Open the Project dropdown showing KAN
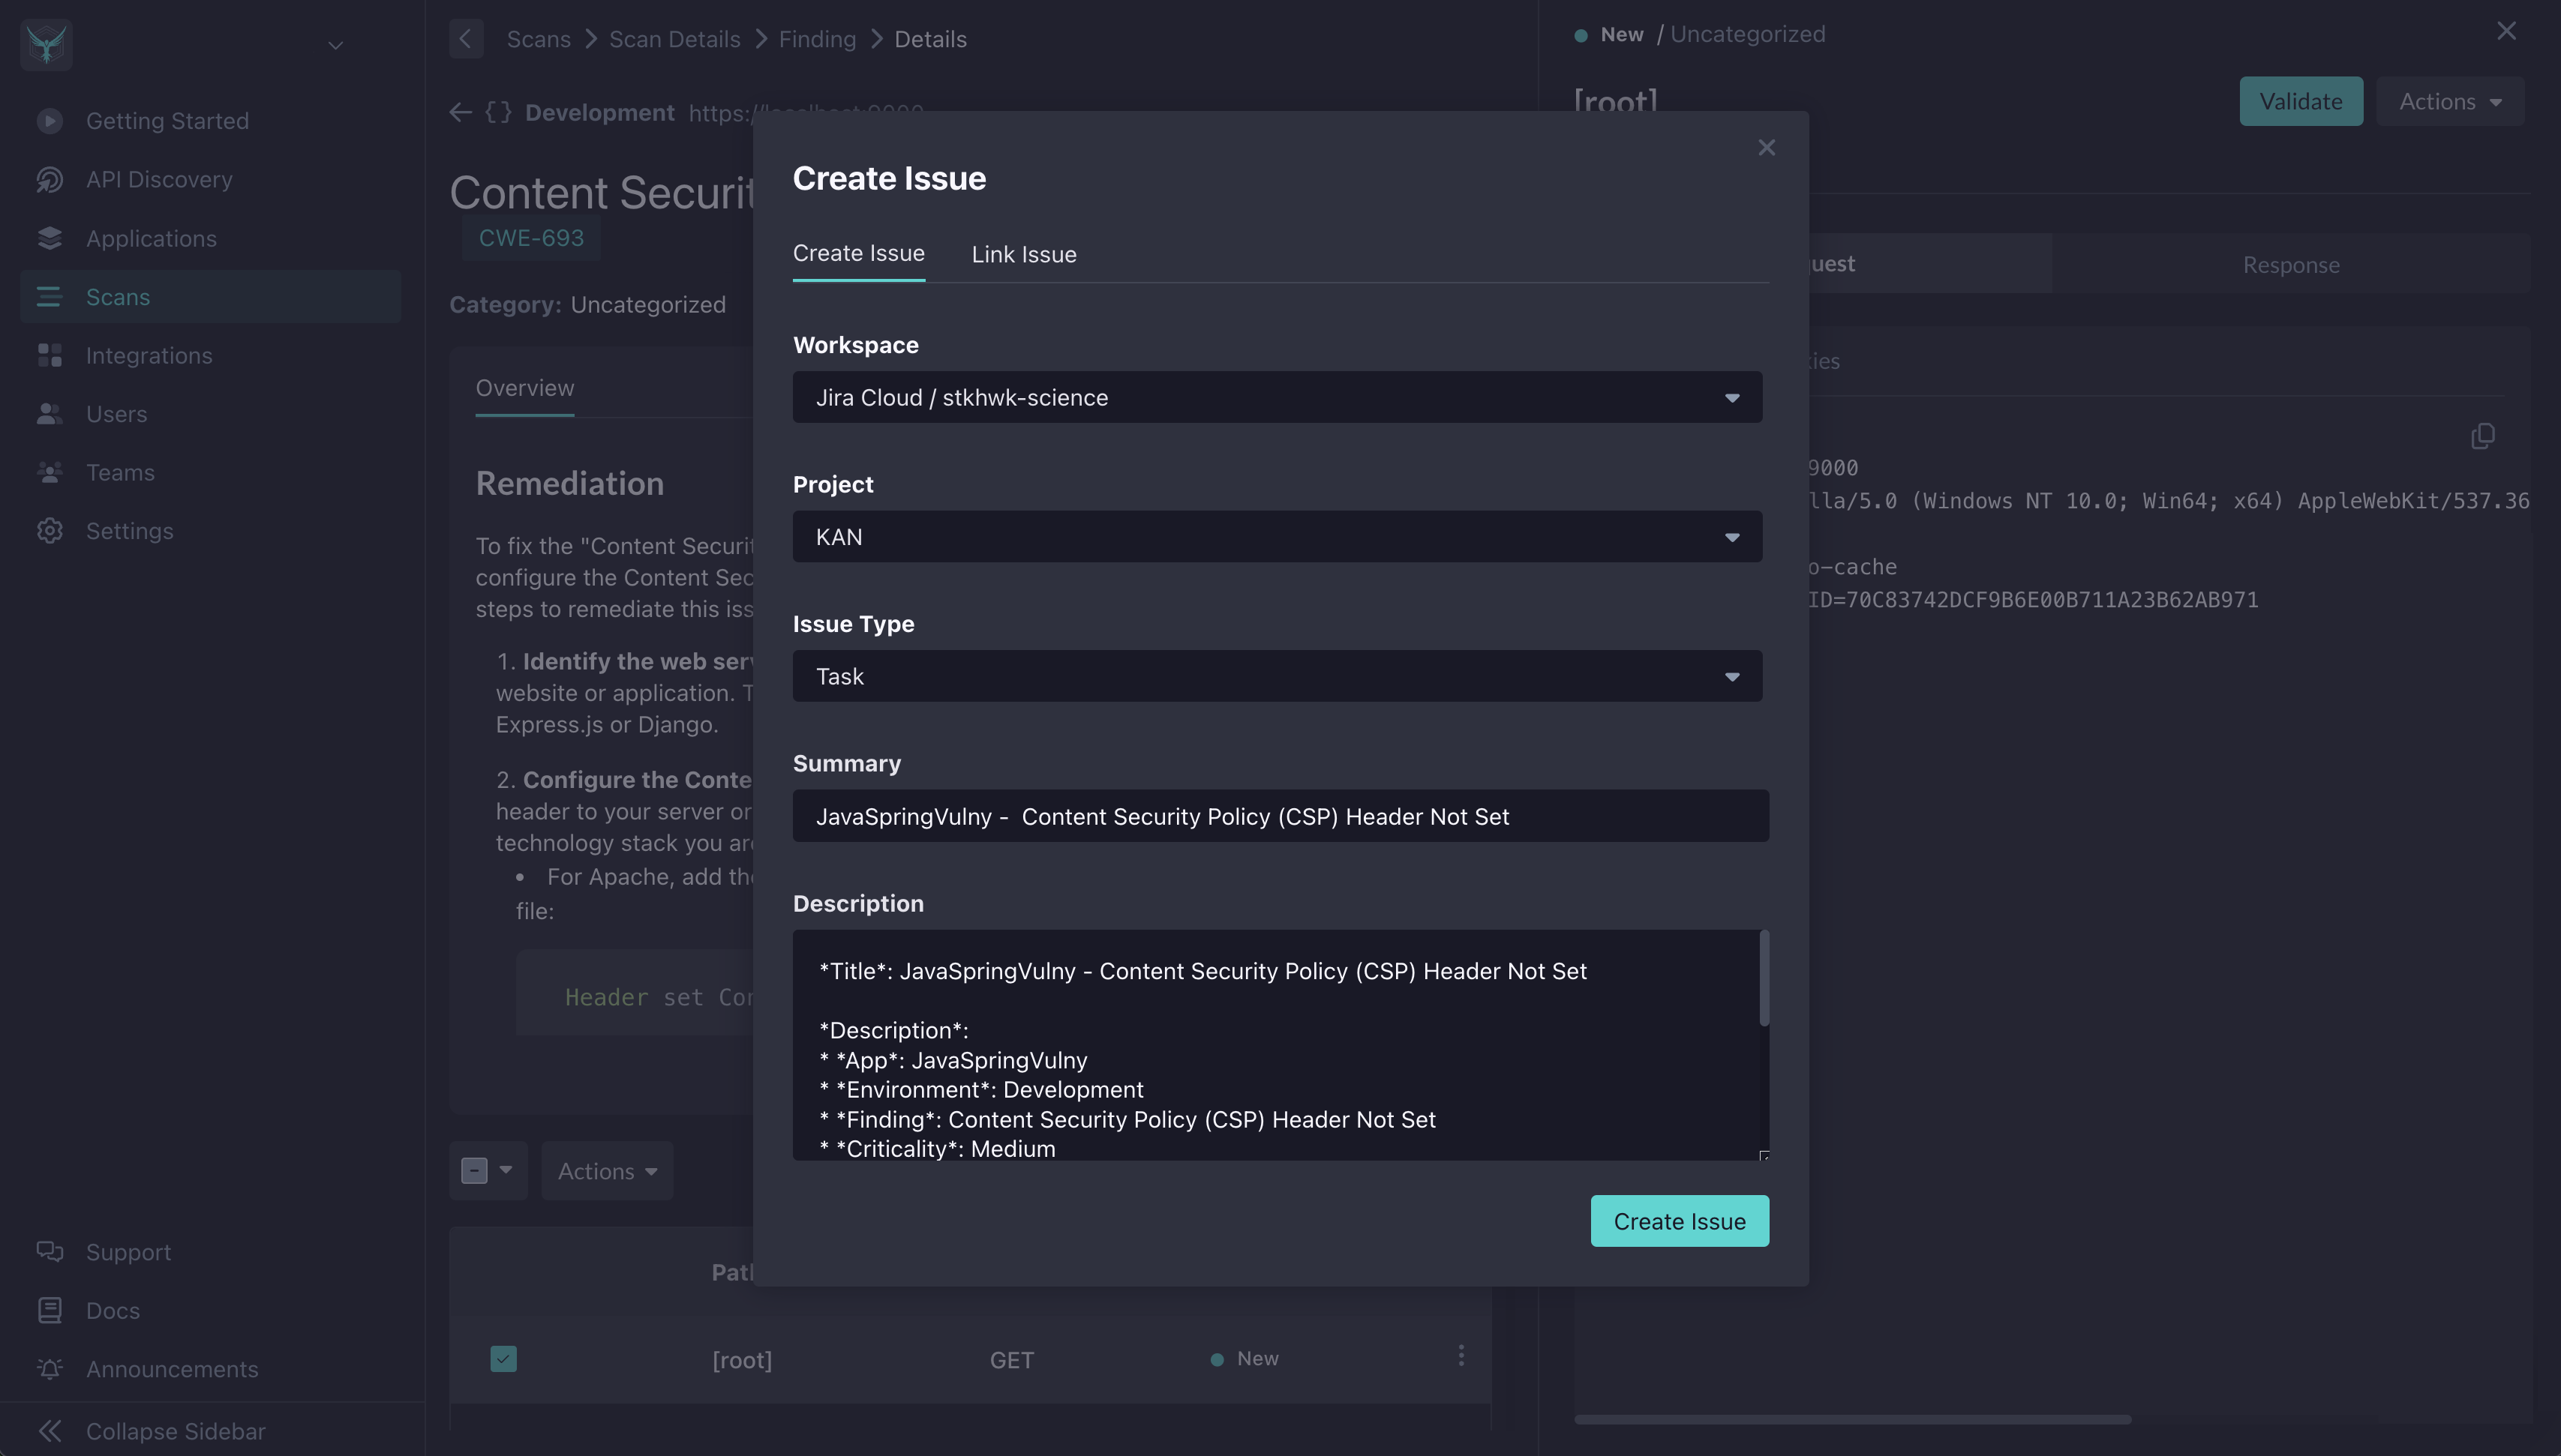2561x1456 pixels. [1277, 536]
